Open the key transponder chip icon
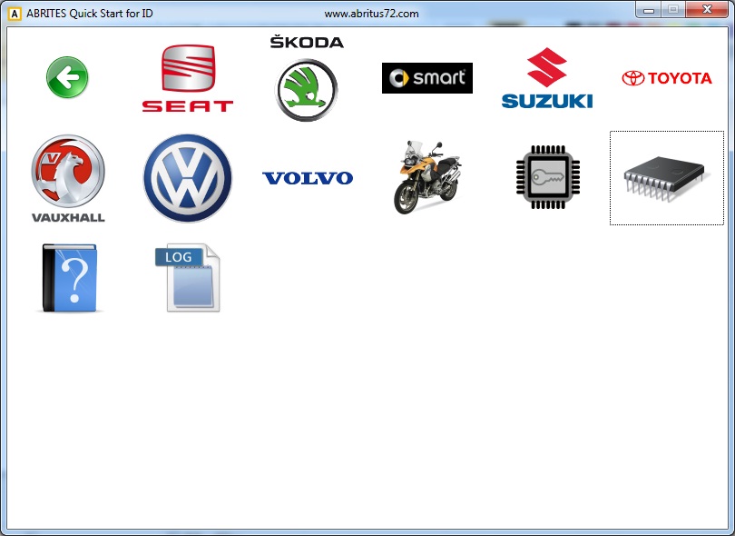 pyautogui.click(x=547, y=177)
